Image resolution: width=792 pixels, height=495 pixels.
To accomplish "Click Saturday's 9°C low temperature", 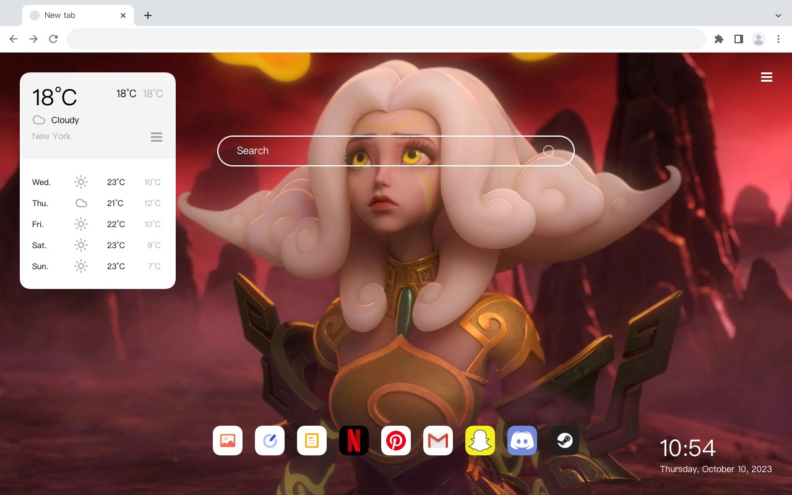I will (154, 245).
